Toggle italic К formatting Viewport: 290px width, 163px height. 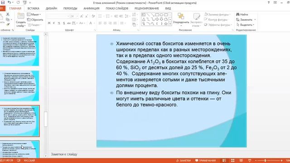pos(54,23)
